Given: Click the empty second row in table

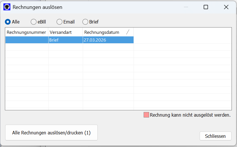Looking at the screenshot, I should point(118,47).
